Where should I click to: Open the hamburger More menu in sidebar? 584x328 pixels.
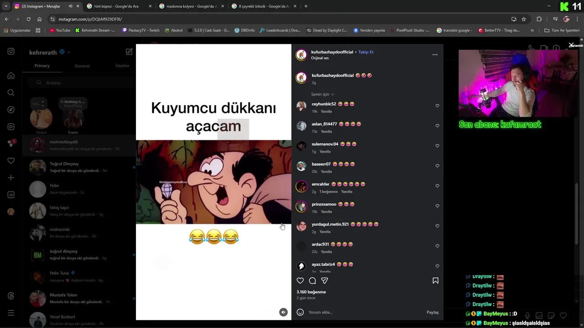click(x=11, y=313)
